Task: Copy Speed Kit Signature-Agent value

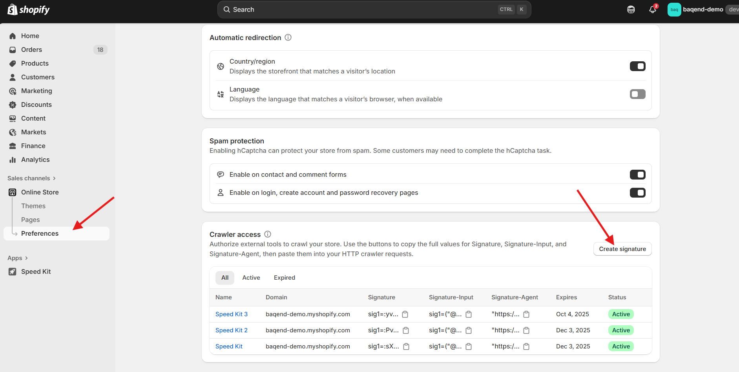Action: click(526, 346)
